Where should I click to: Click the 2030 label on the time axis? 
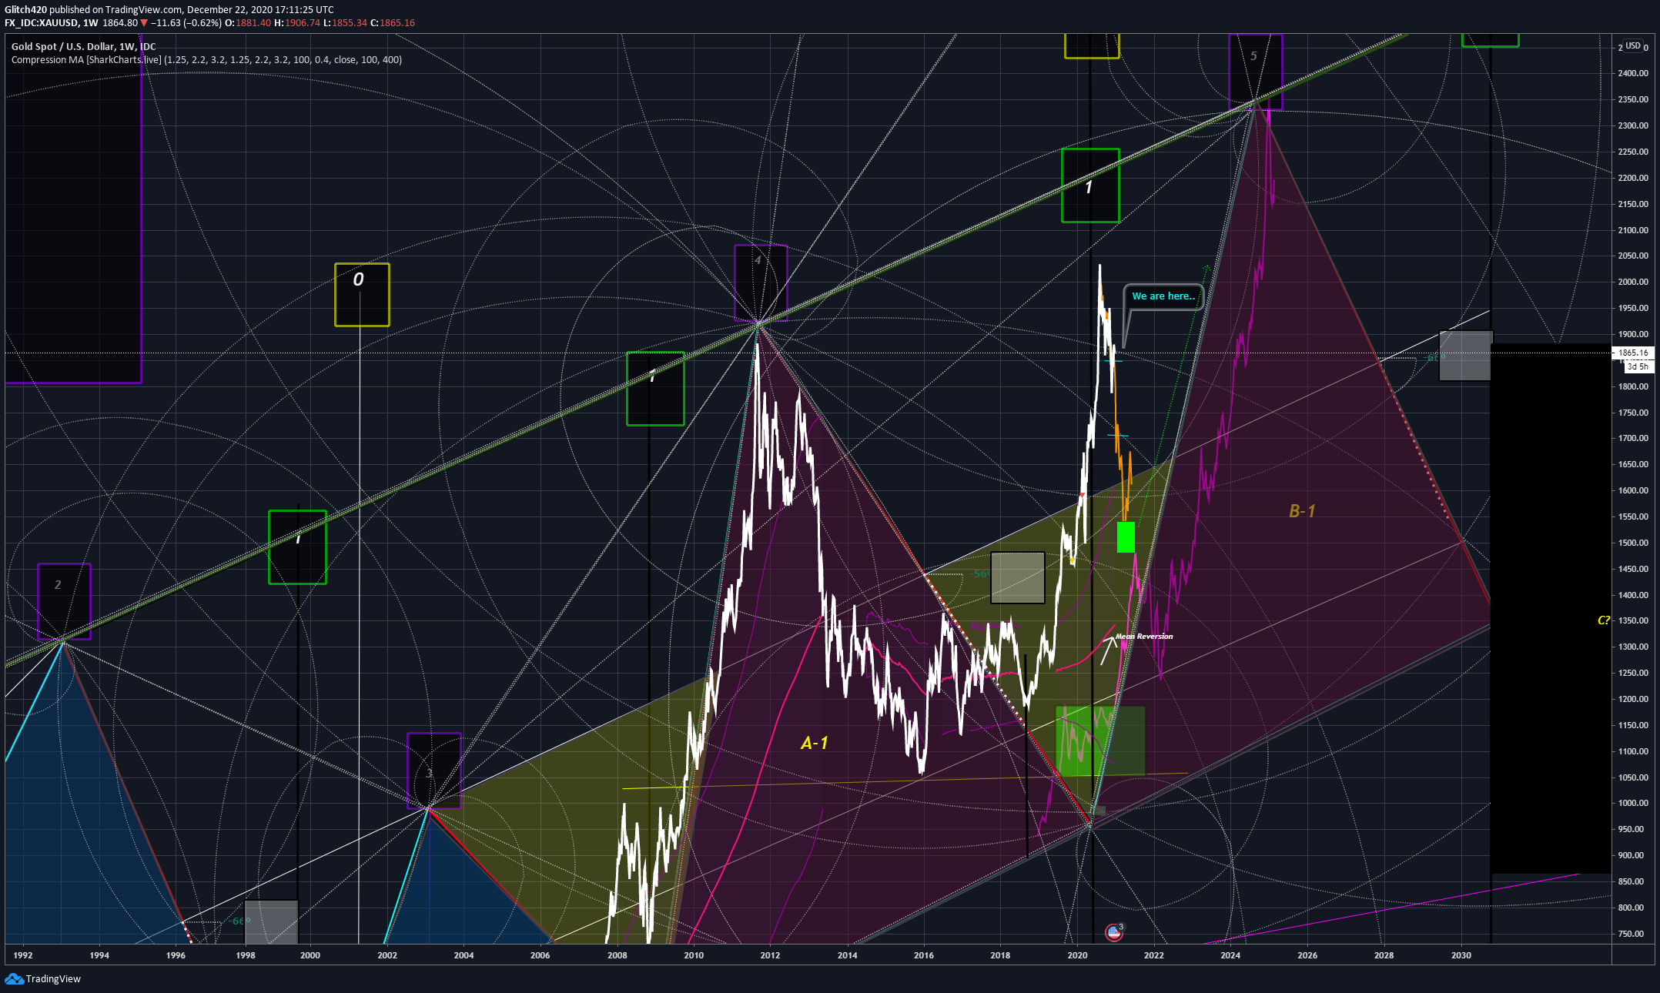[1461, 955]
